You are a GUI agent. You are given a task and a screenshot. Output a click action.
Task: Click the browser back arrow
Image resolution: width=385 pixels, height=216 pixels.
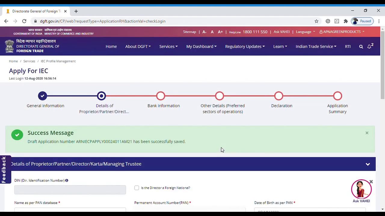click(x=6, y=21)
